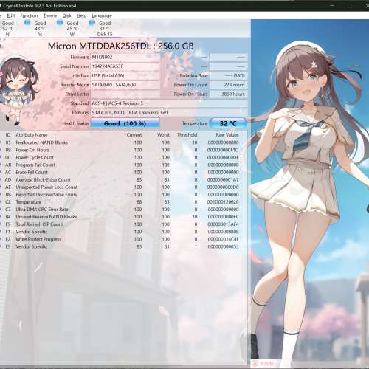Image resolution: width=369 pixels, height=369 pixels.
Task: Click the Good (100 %) health status button
Action: [x=125, y=123]
